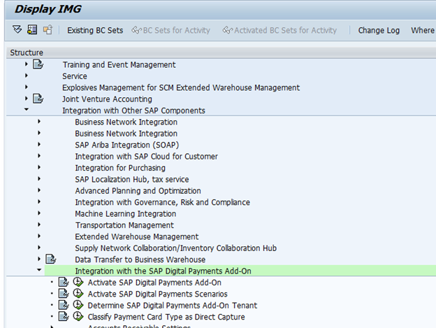Expand the Transportation Management node
Image resolution: width=436 pixels, height=328 pixels.
(x=39, y=225)
